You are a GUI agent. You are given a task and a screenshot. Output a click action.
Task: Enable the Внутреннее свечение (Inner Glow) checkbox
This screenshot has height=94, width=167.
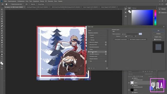pyautogui.click(x=89, y=47)
